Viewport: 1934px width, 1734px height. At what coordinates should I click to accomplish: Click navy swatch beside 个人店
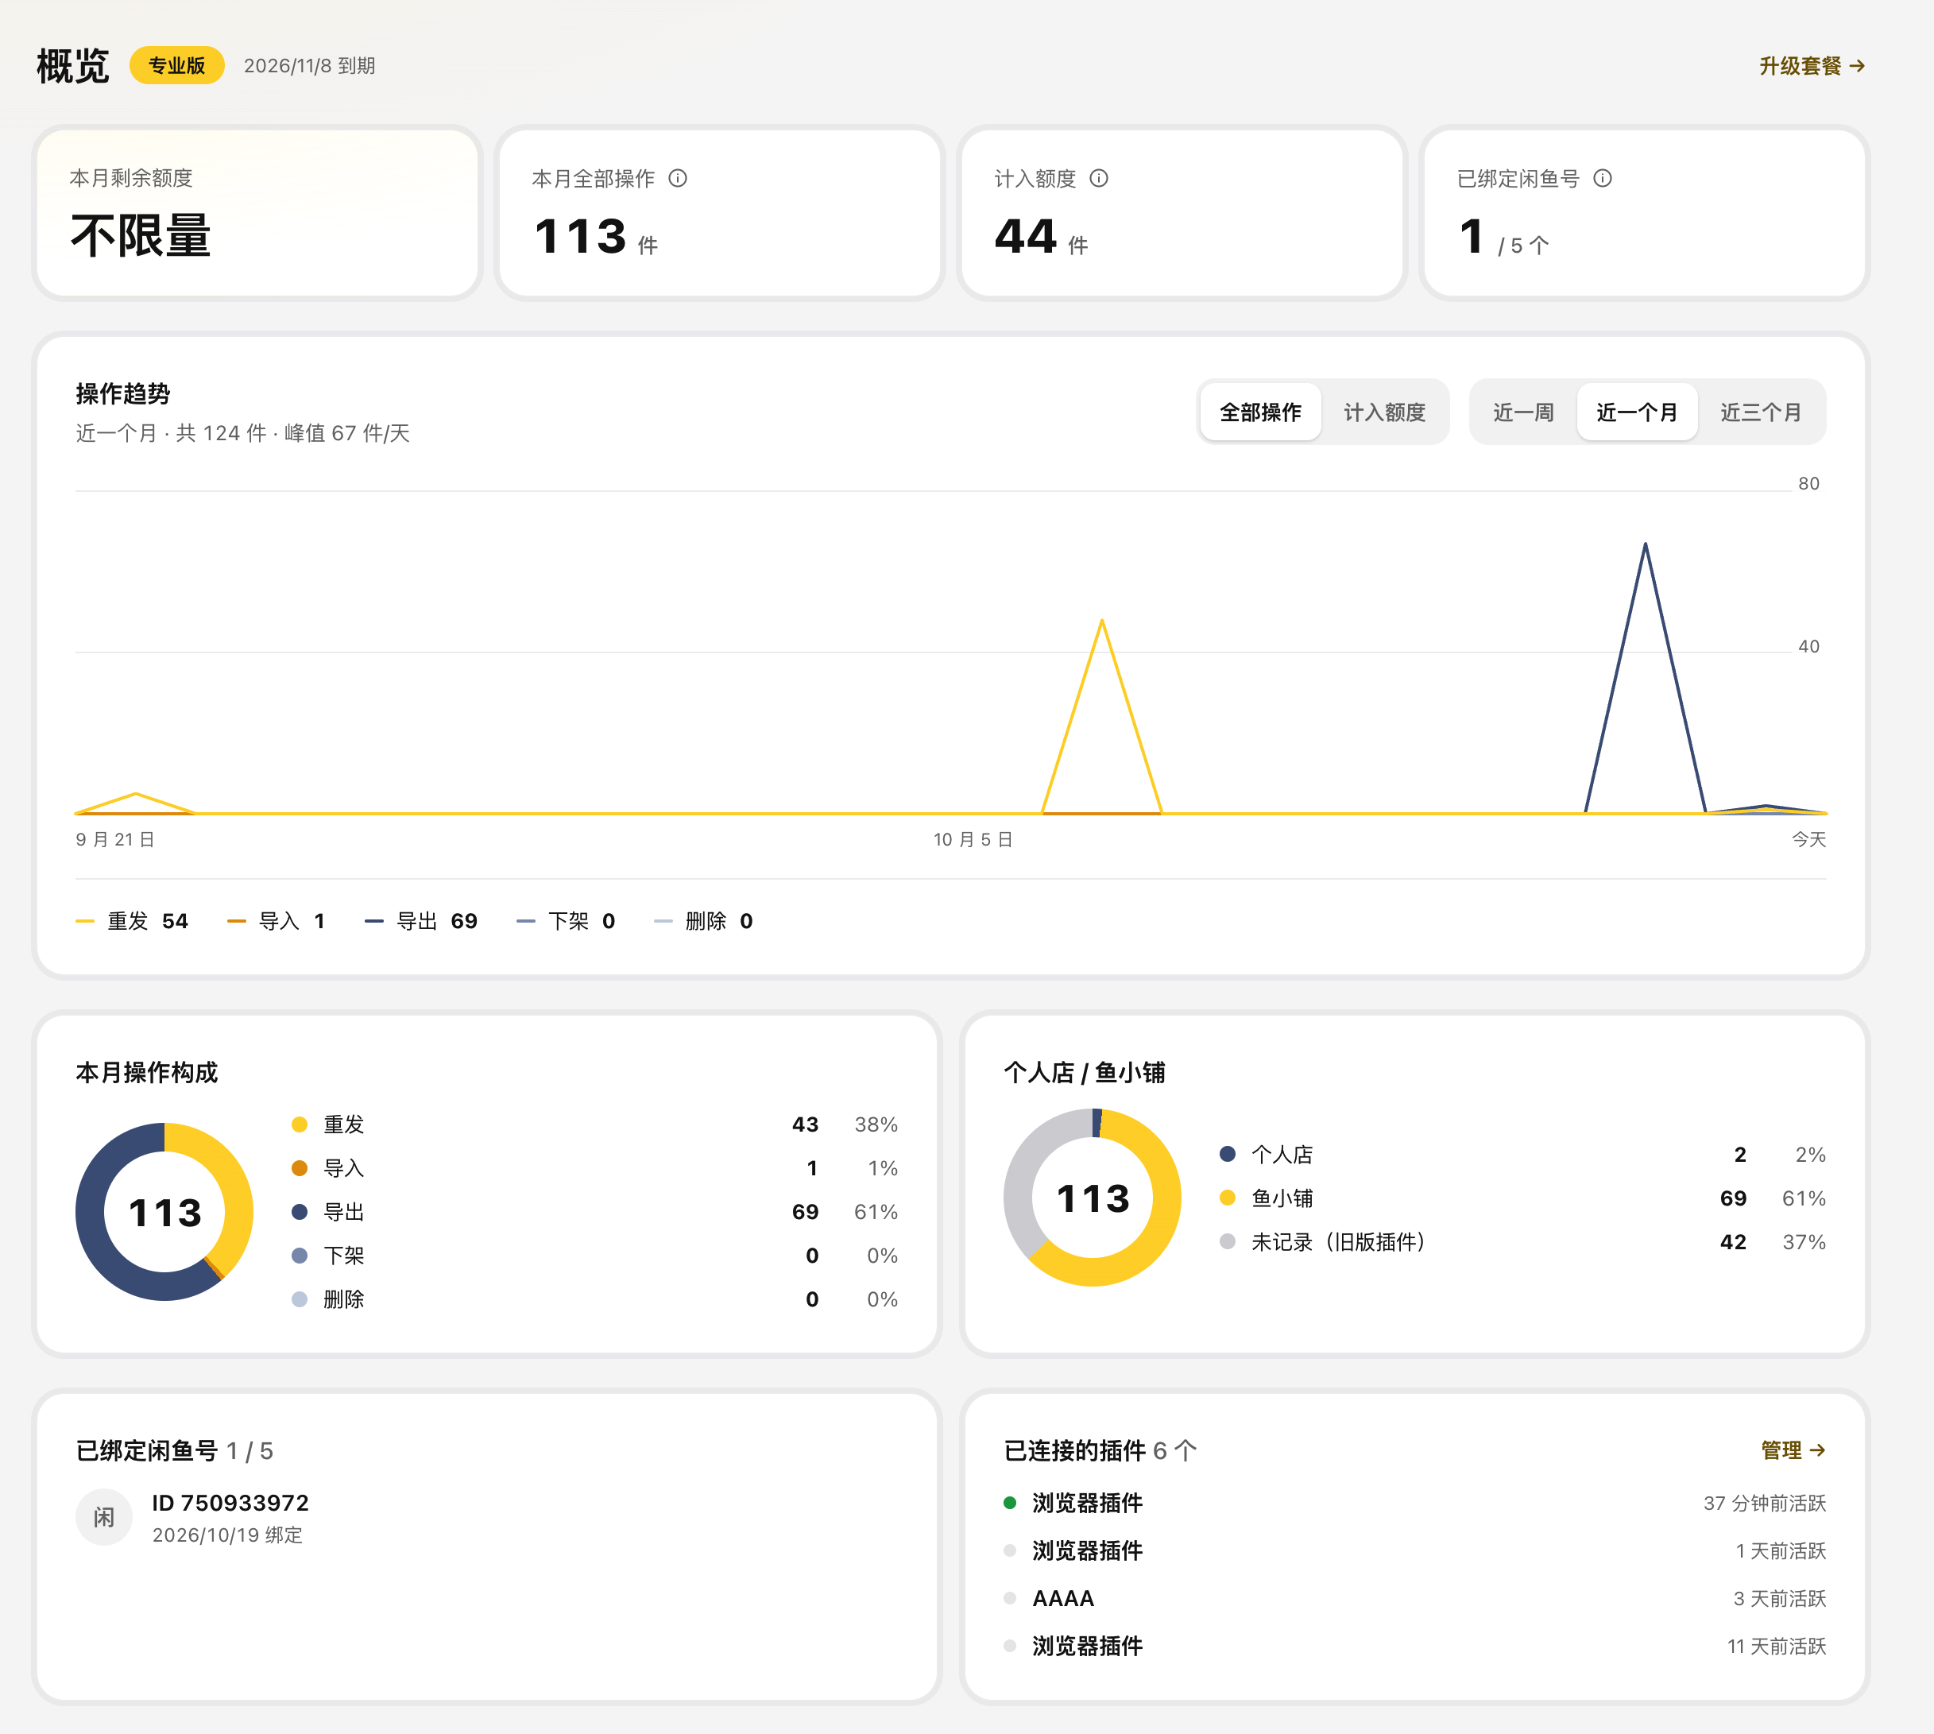(x=1227, y=1154)
